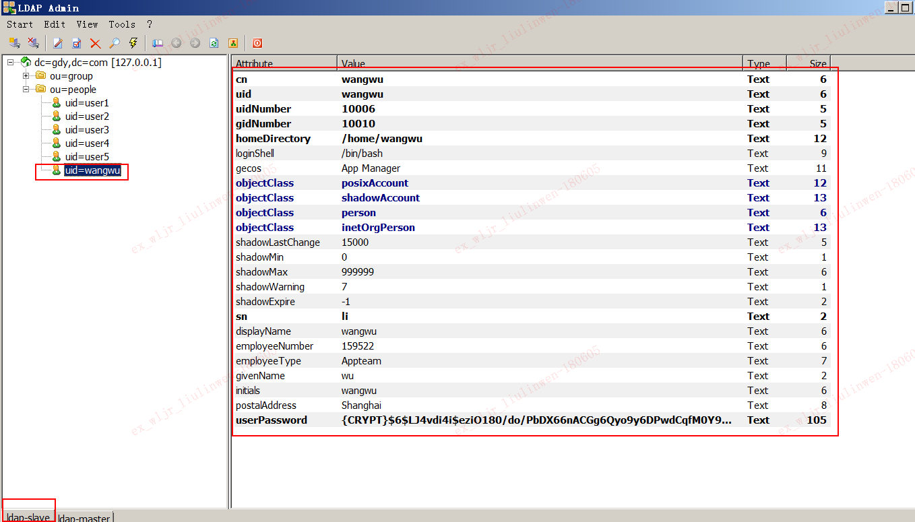Click the open book Schema icon
The height and width of the screenshot is (522, 915).
tap(158, 43)
